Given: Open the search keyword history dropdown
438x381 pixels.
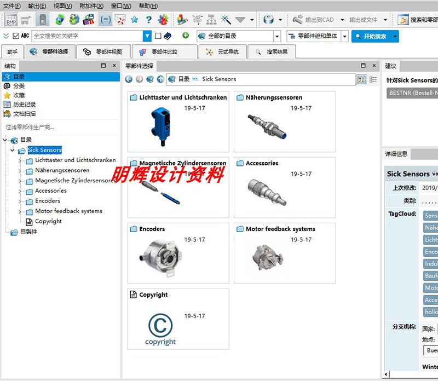Looking at the screenshot, I should coord(147,36).
